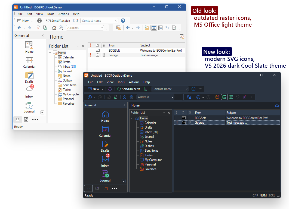Image resolution: width=289 pixels, height=209 pixels.
Task: Click the blue Help icon in the light toolbar
Action: tap(123, 21)
